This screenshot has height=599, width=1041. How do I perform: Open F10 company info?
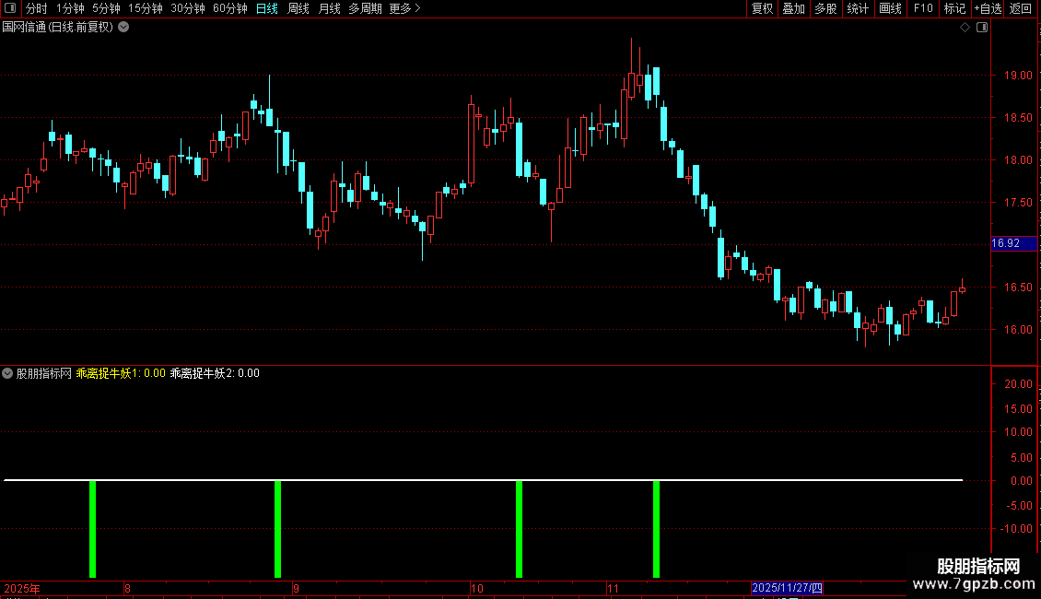pos(923,8)
